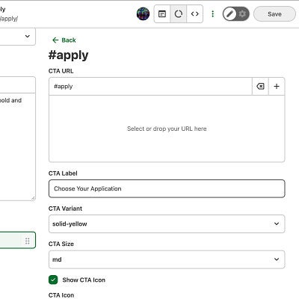
Task: Grab the drag handle on the highlighted list item
Action: 28,241
